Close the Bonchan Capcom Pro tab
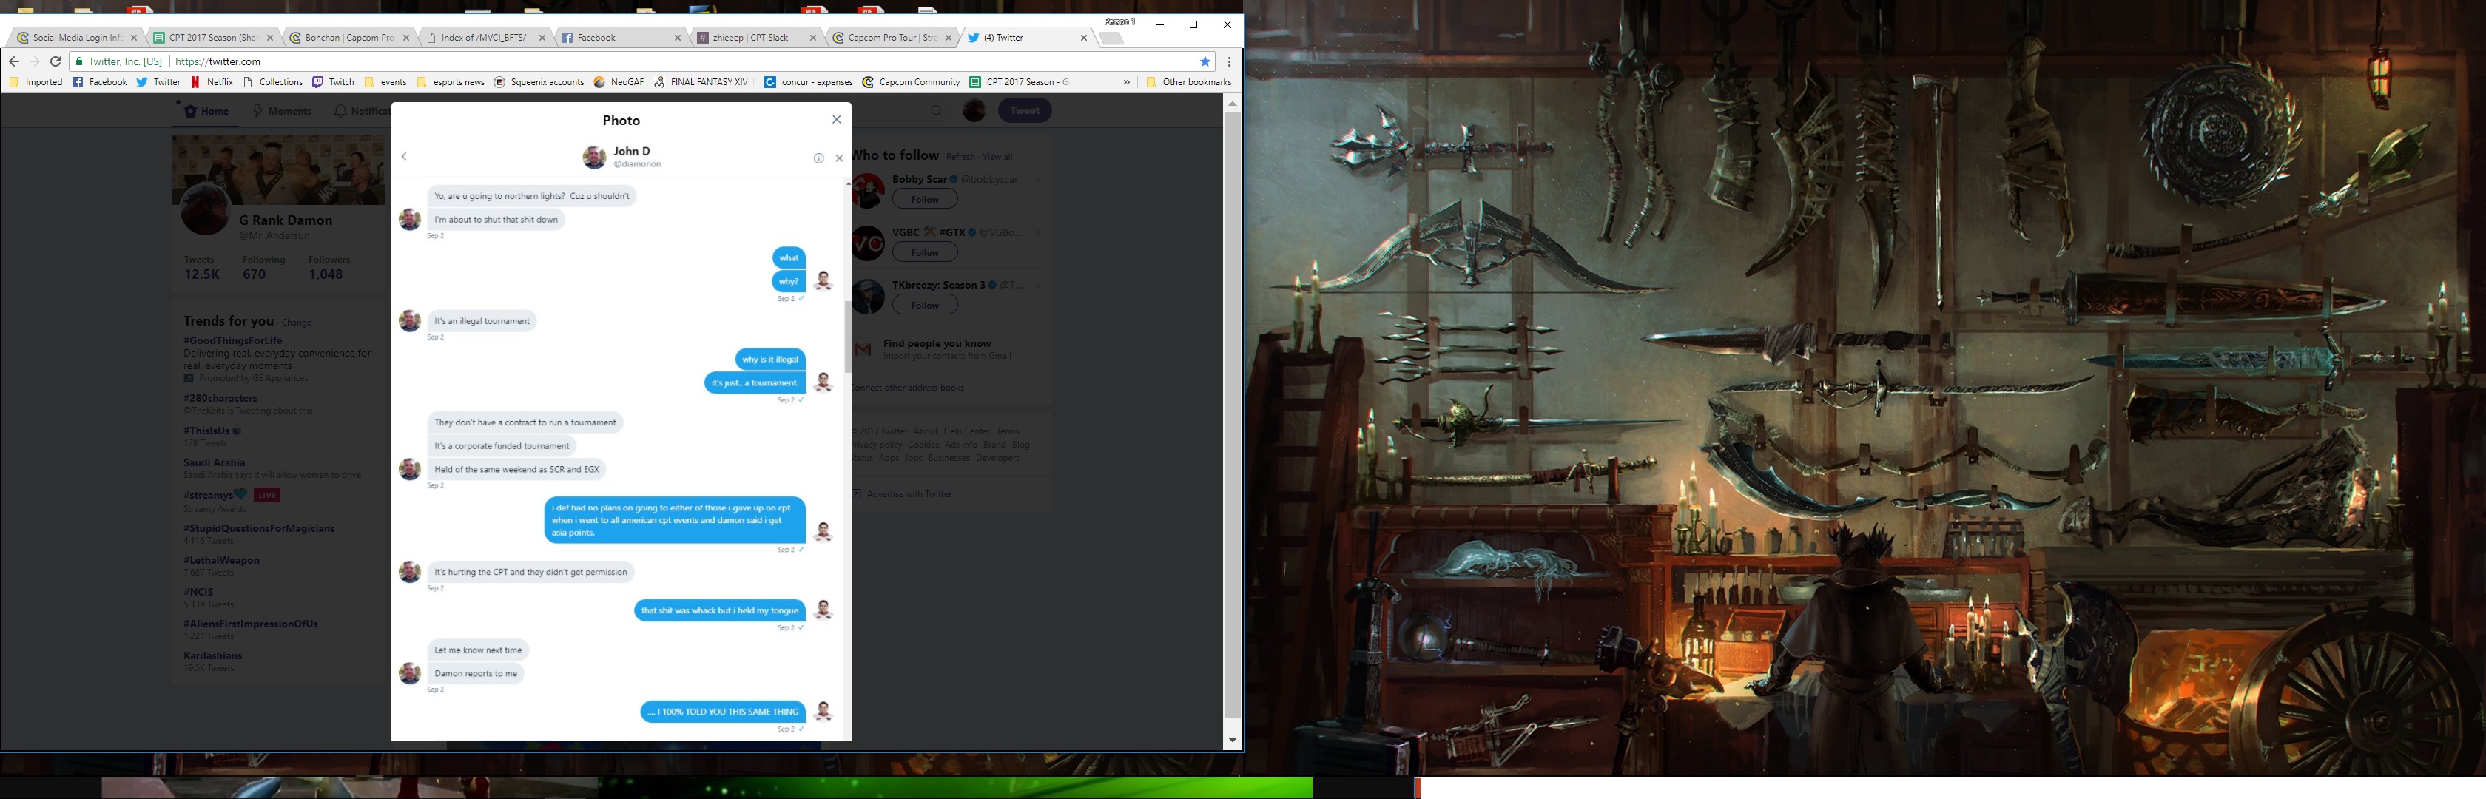 tap(405, 38)
